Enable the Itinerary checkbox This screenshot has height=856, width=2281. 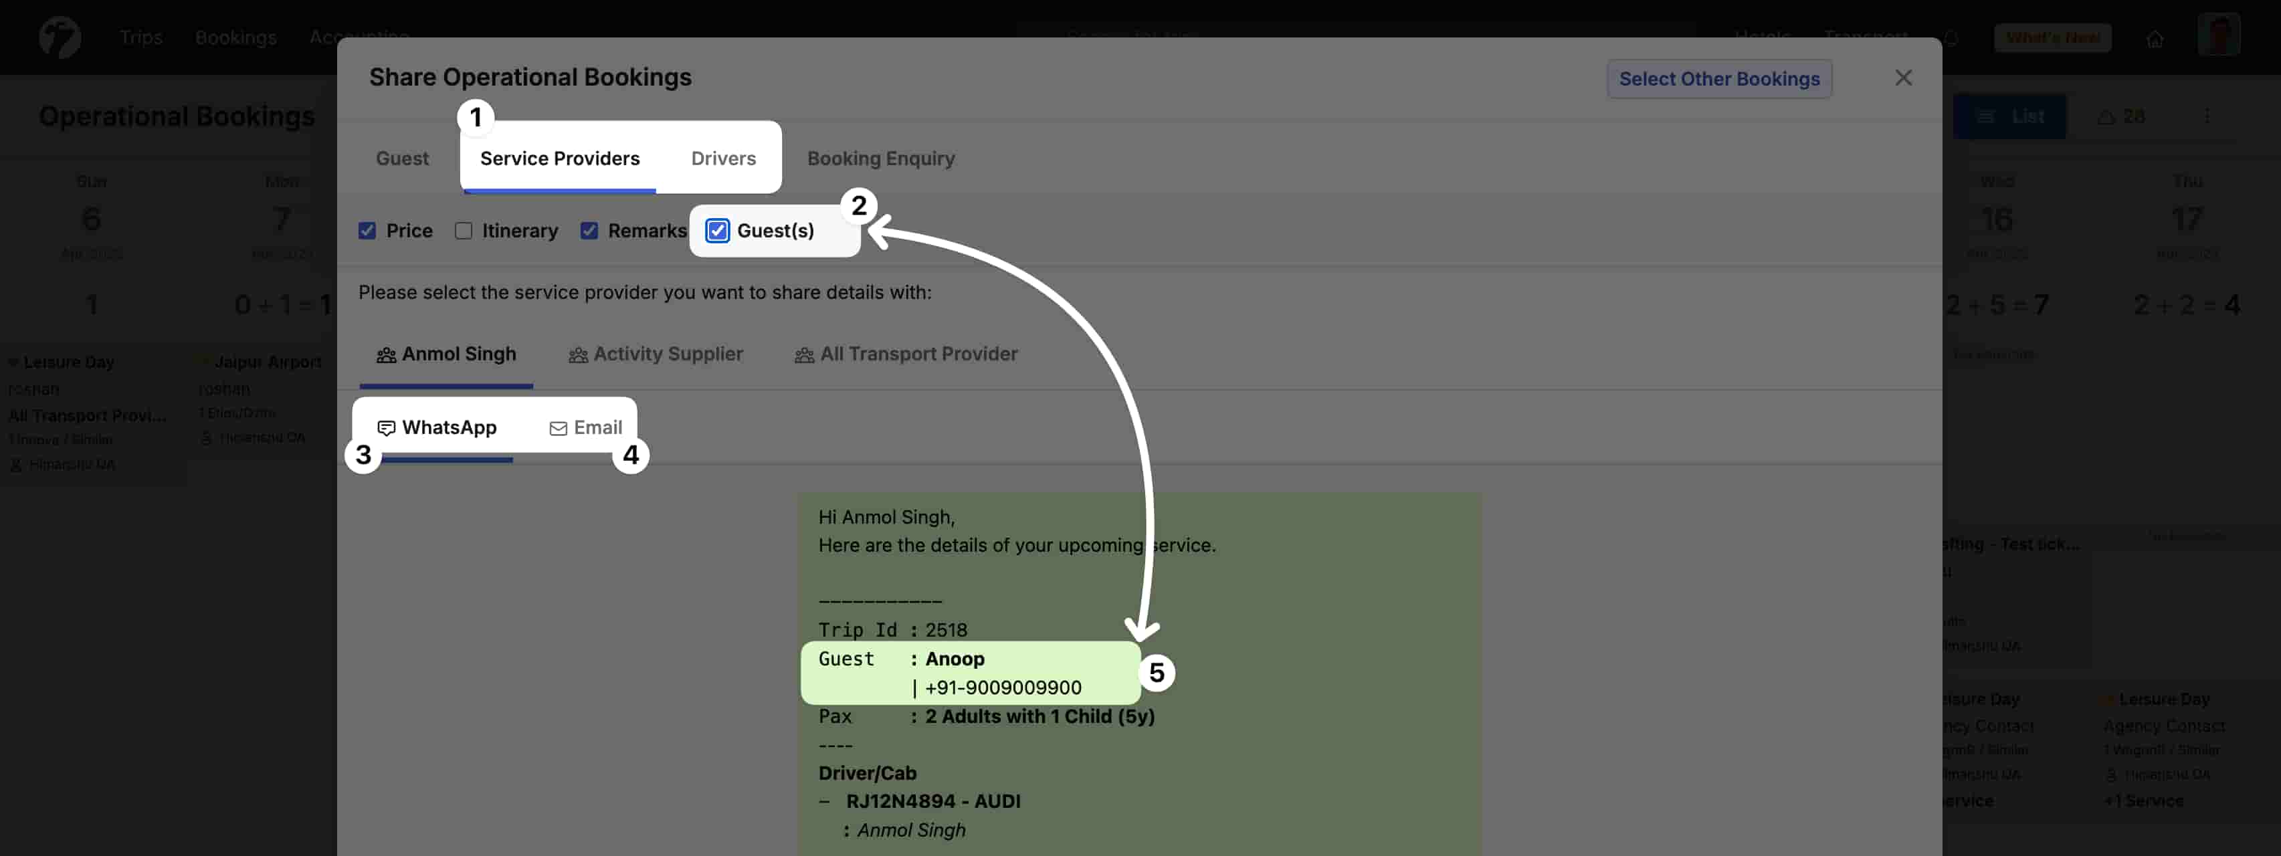[463, 230]
